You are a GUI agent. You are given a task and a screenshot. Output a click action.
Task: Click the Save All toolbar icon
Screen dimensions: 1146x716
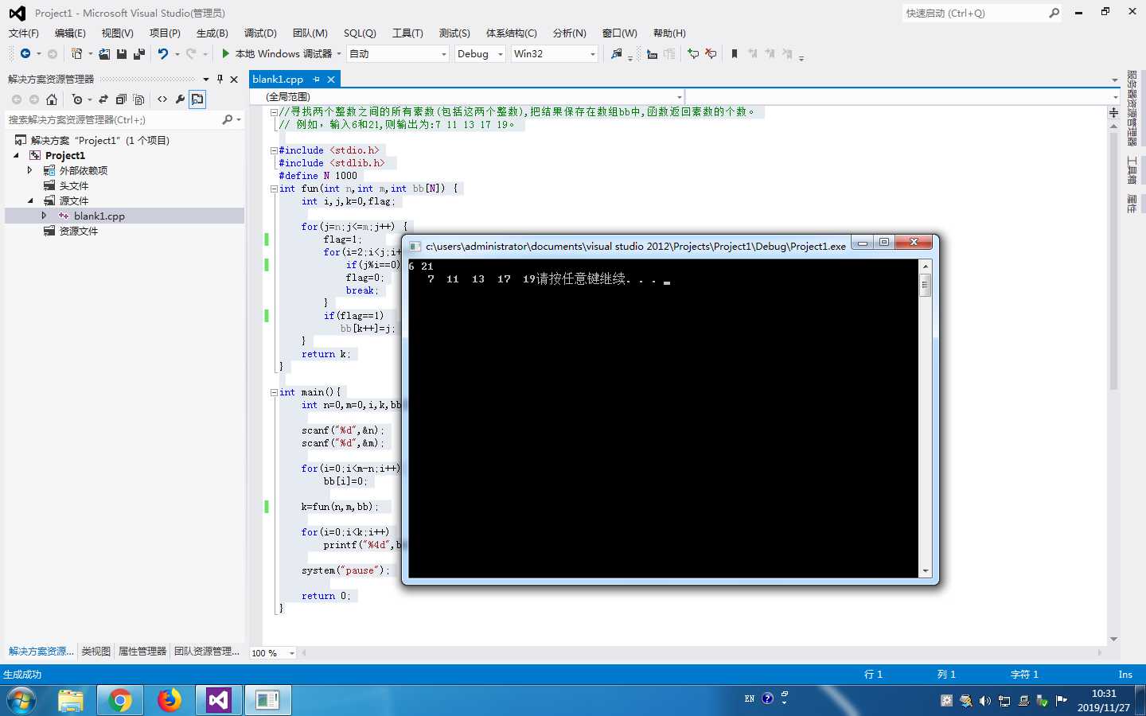tap(139, 53)
